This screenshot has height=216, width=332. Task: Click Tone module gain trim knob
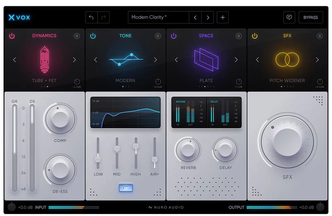coord(158,81)
